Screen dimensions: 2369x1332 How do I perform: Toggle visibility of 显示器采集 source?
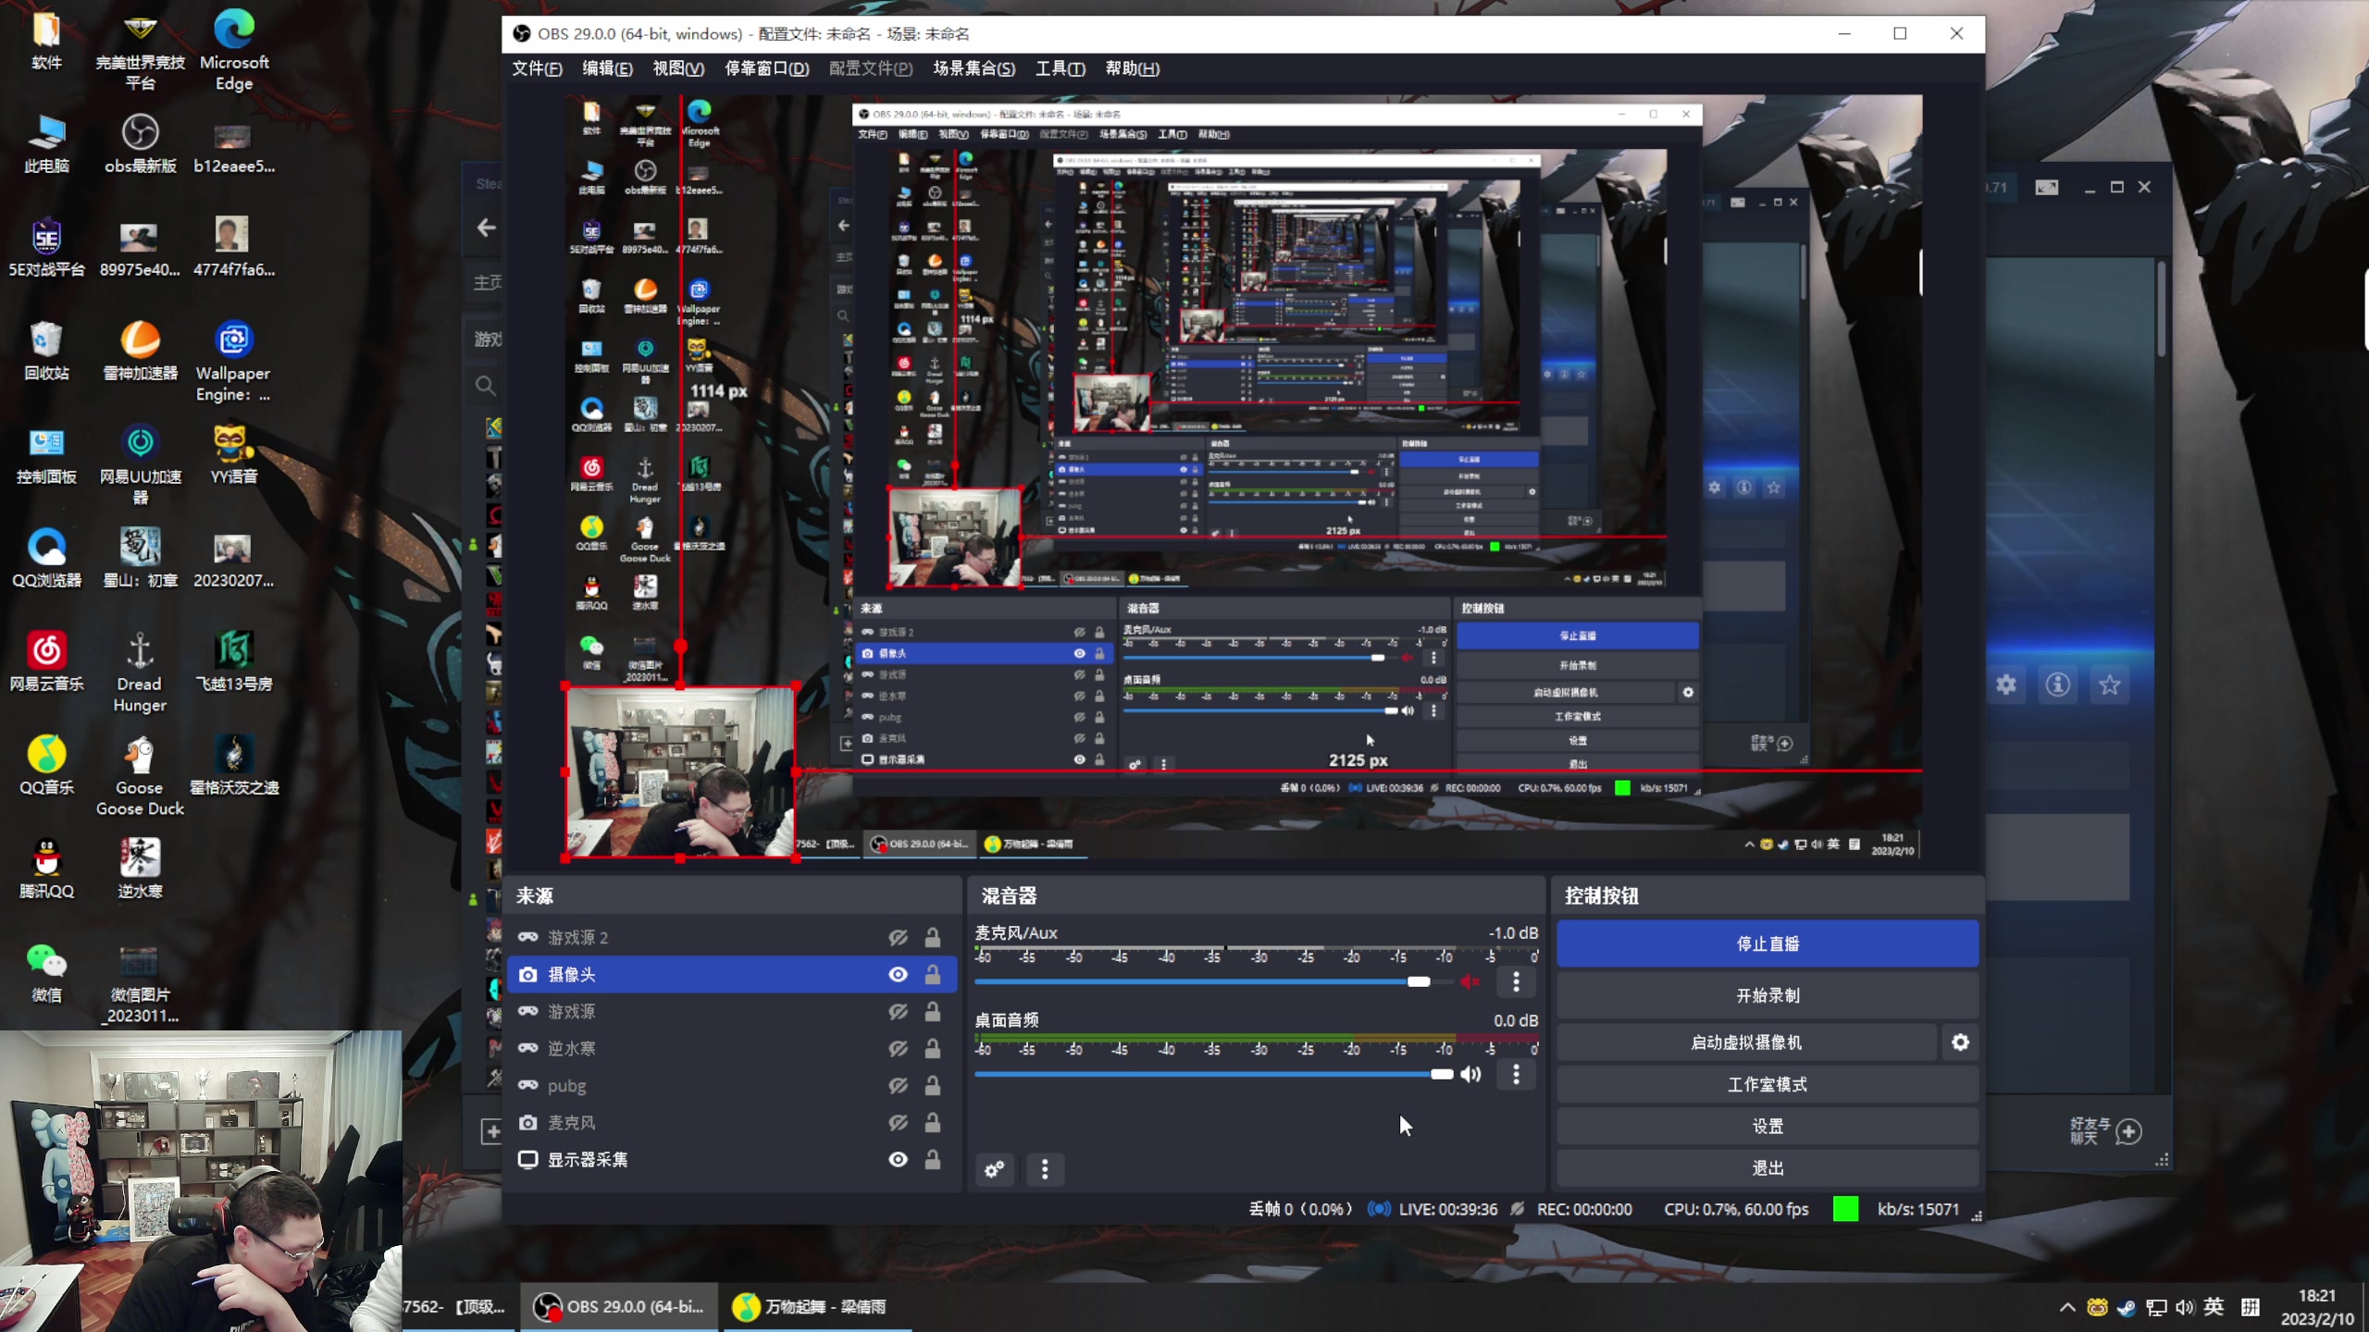(898, 1159)
